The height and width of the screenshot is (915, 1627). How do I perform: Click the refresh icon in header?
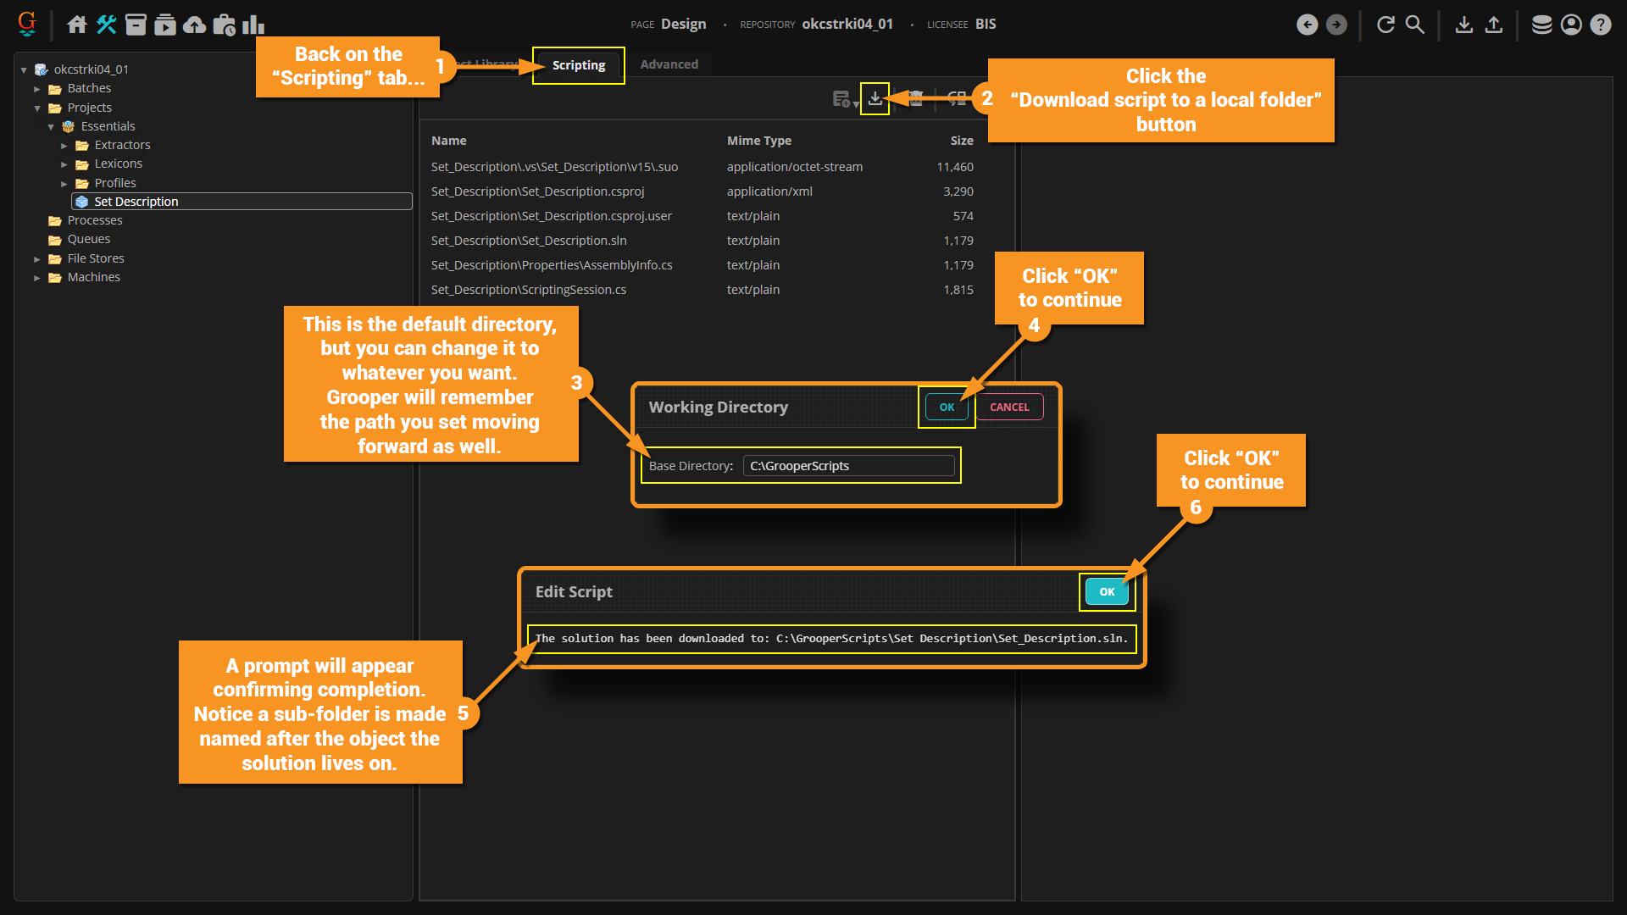1385,25
